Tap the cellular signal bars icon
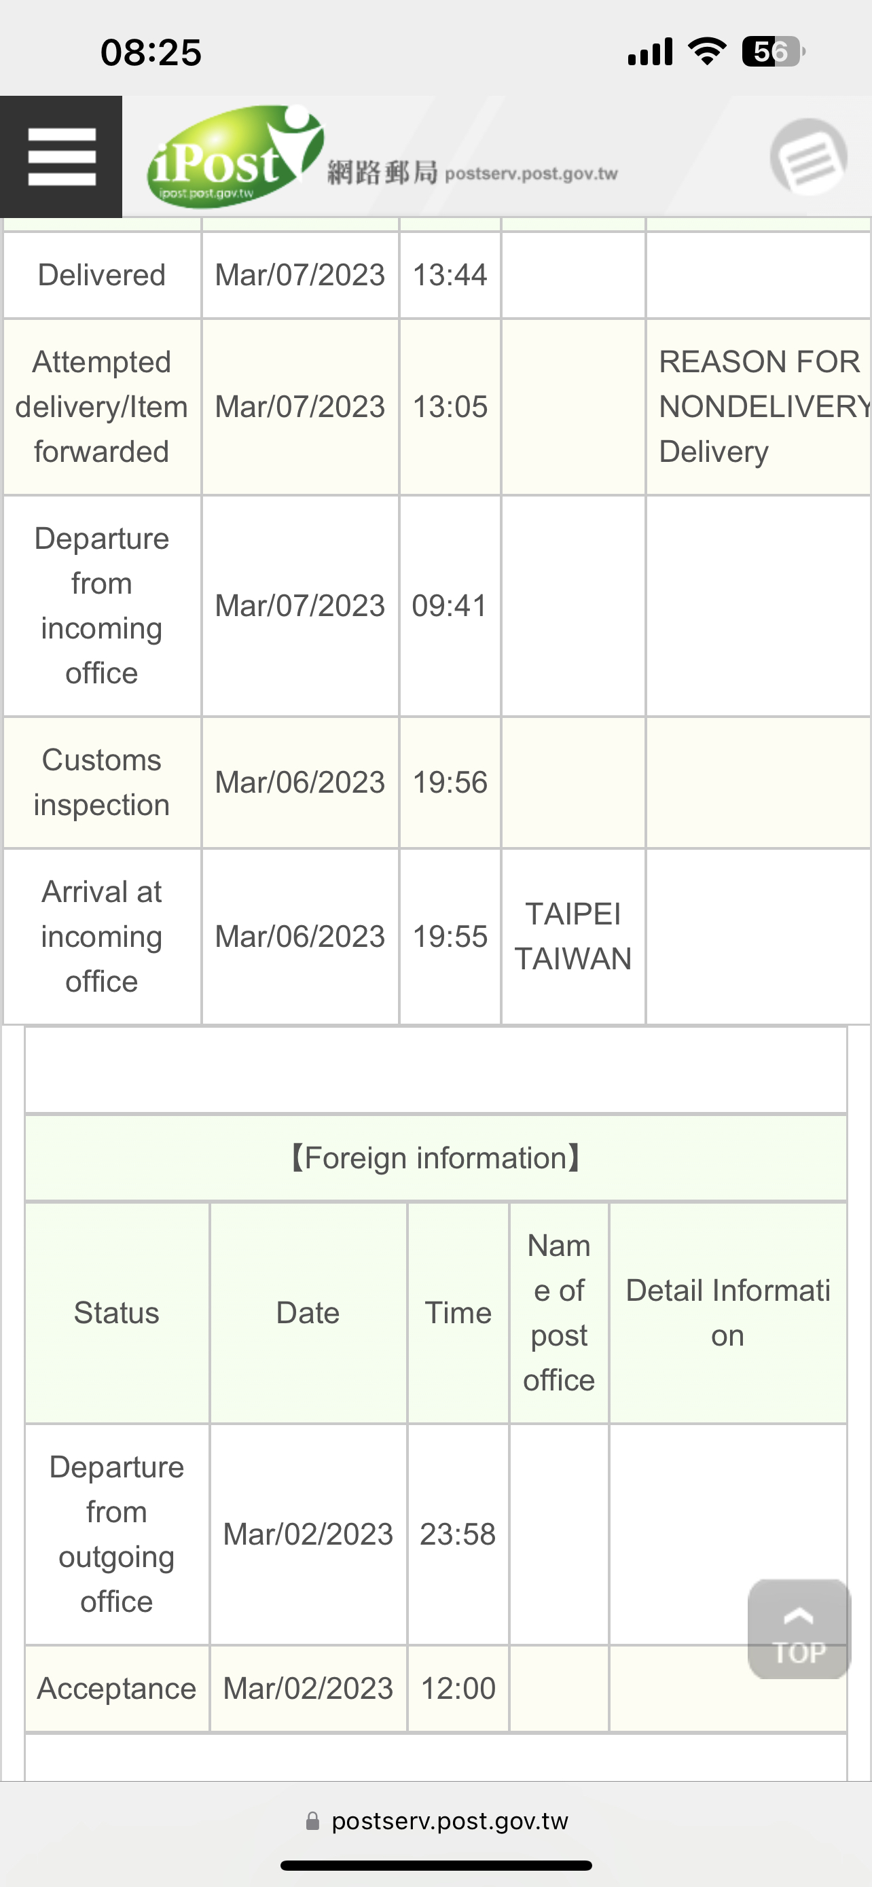872x1887 pixels. (650, 52)
